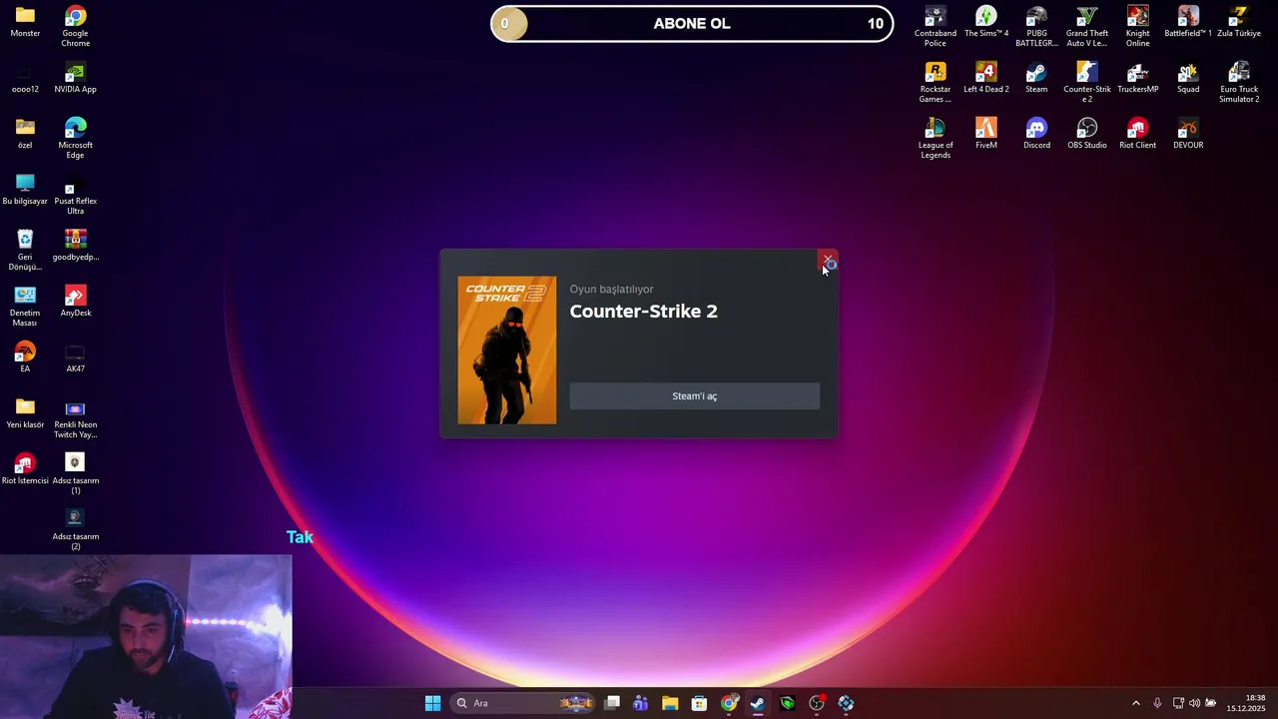Select Steam desktop shortcut
Screen dimensions: 1278x719
1036,78
